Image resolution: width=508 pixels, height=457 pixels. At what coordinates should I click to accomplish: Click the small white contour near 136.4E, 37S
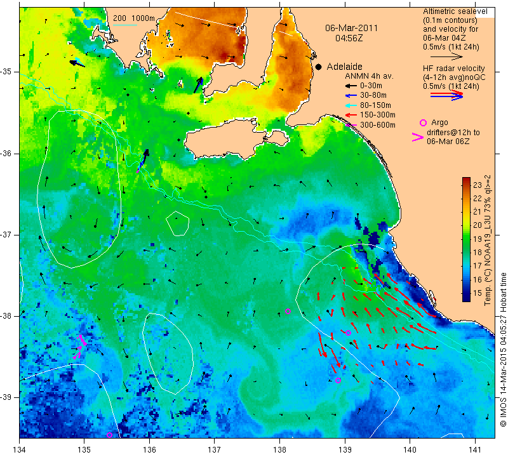click(x=178, y=223)
